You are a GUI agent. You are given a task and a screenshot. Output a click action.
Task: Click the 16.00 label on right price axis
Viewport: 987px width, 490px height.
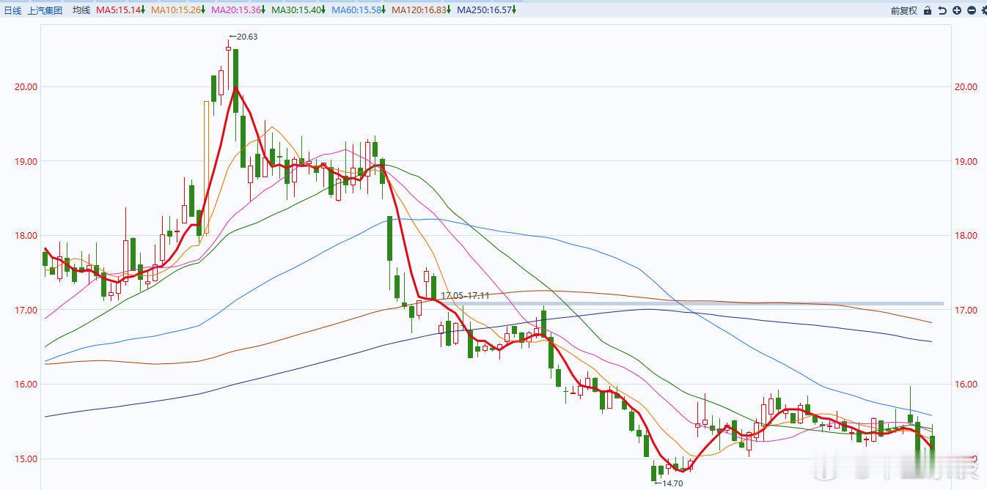coord(966,384)
